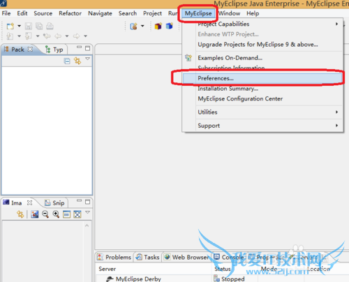Switch to the Snip tab

click(x=55, y=203)
